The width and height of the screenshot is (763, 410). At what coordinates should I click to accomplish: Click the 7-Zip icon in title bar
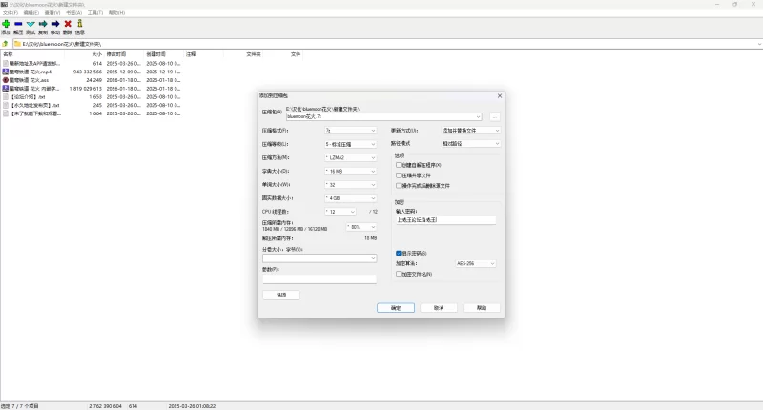4,5
